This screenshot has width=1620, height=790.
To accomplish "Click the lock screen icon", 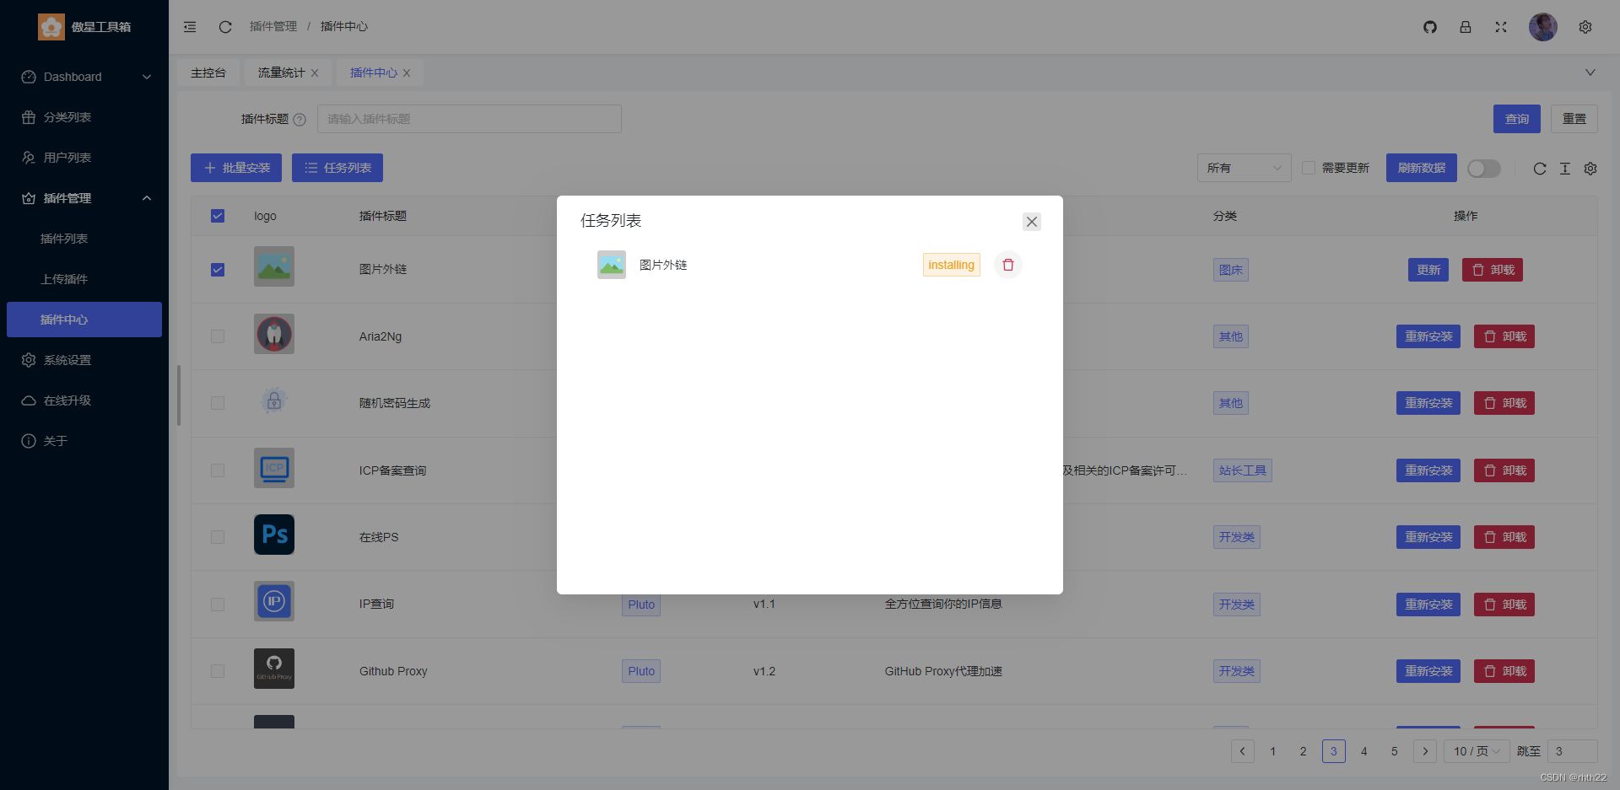I will click(1466, 27).
